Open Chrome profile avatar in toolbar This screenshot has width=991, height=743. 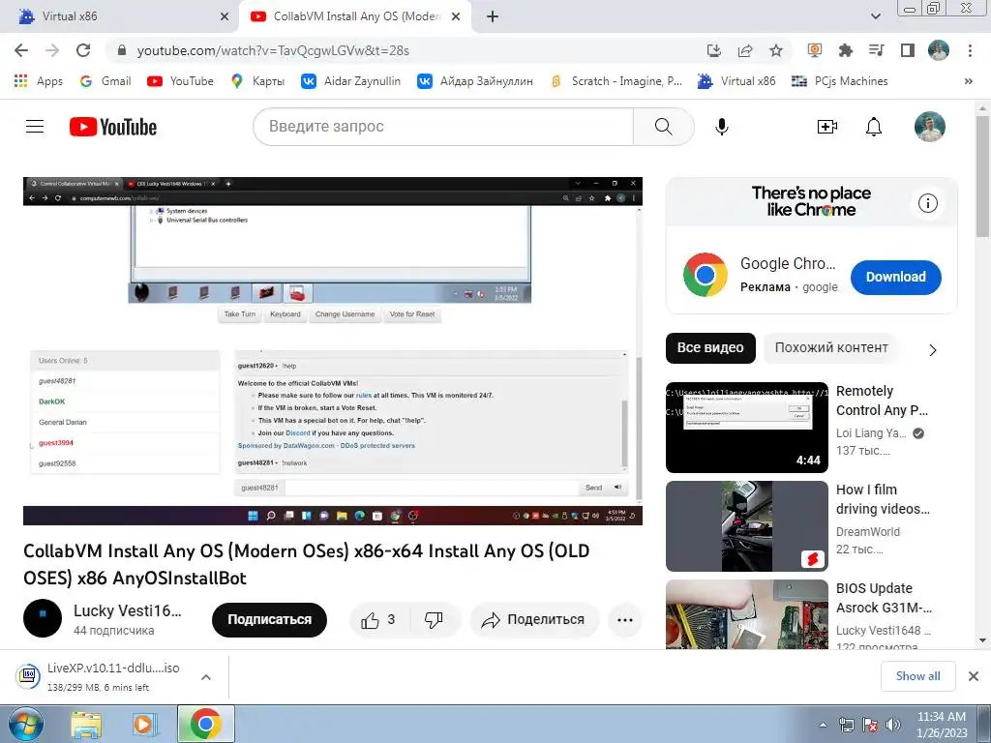(939, 50)
